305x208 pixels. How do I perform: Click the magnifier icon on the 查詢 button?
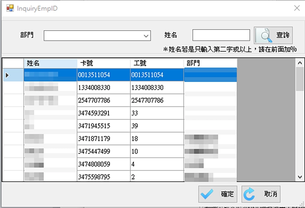click(x=265, y=35)
